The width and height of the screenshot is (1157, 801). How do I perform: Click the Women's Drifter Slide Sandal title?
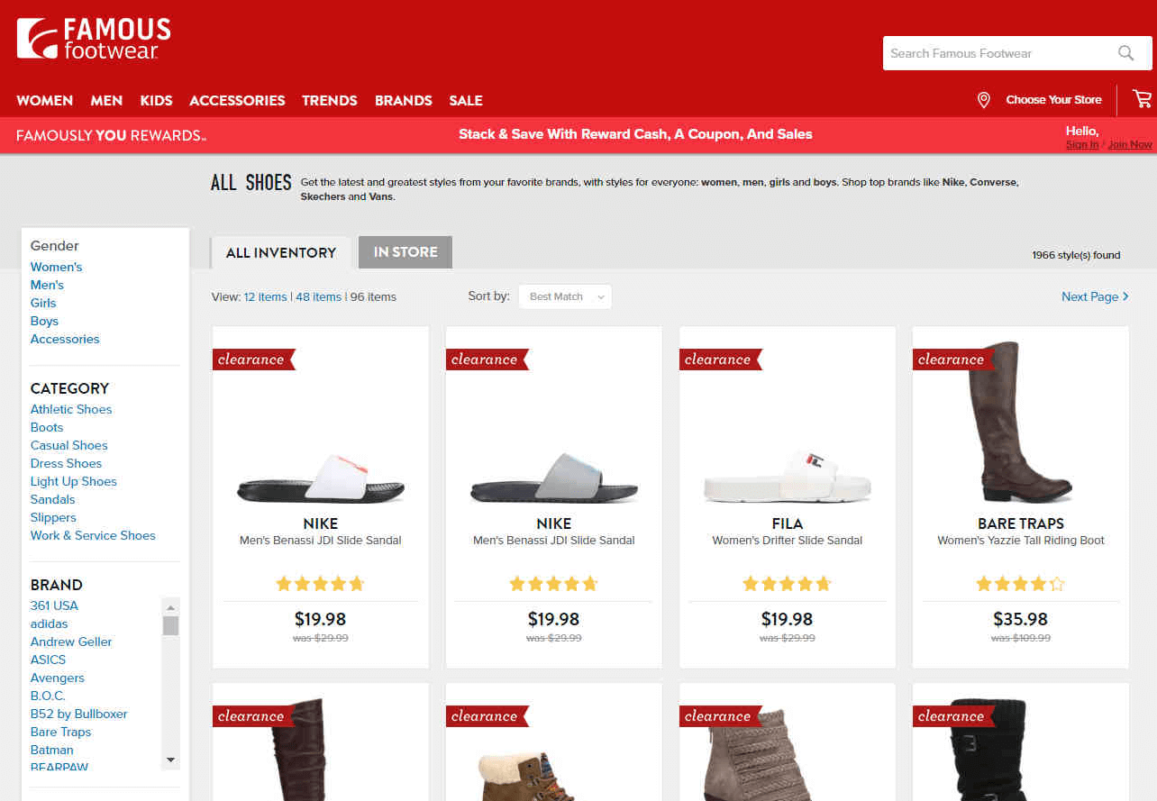(x=787, y=541)
